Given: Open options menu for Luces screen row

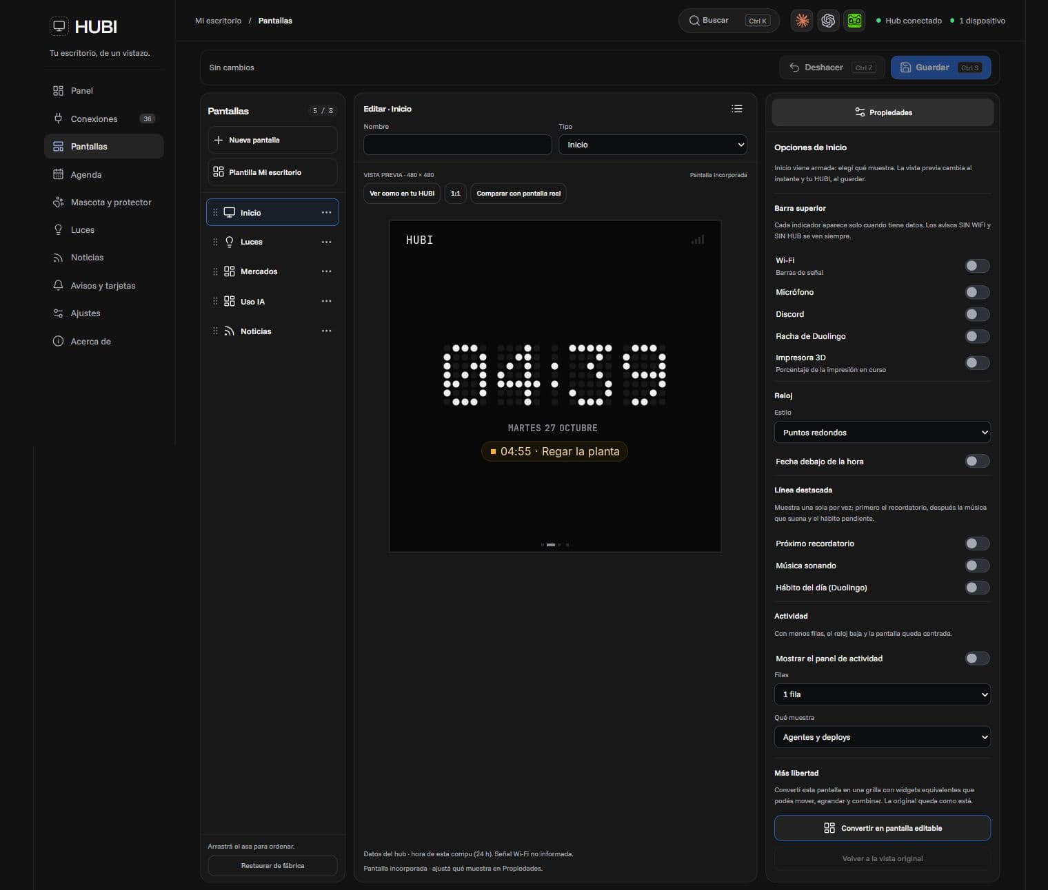Looking at the screenshot, I should point(326,242).
